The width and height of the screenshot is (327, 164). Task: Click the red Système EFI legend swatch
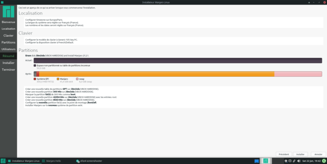pyautogui.click(x=34, y=79)
